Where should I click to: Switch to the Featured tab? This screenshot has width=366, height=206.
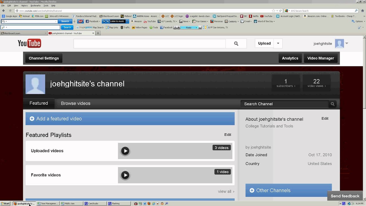click(x=39, y=103)
